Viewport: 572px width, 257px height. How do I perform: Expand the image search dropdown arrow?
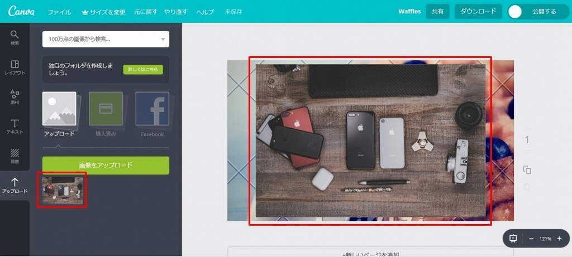click(x=163, y=40)
